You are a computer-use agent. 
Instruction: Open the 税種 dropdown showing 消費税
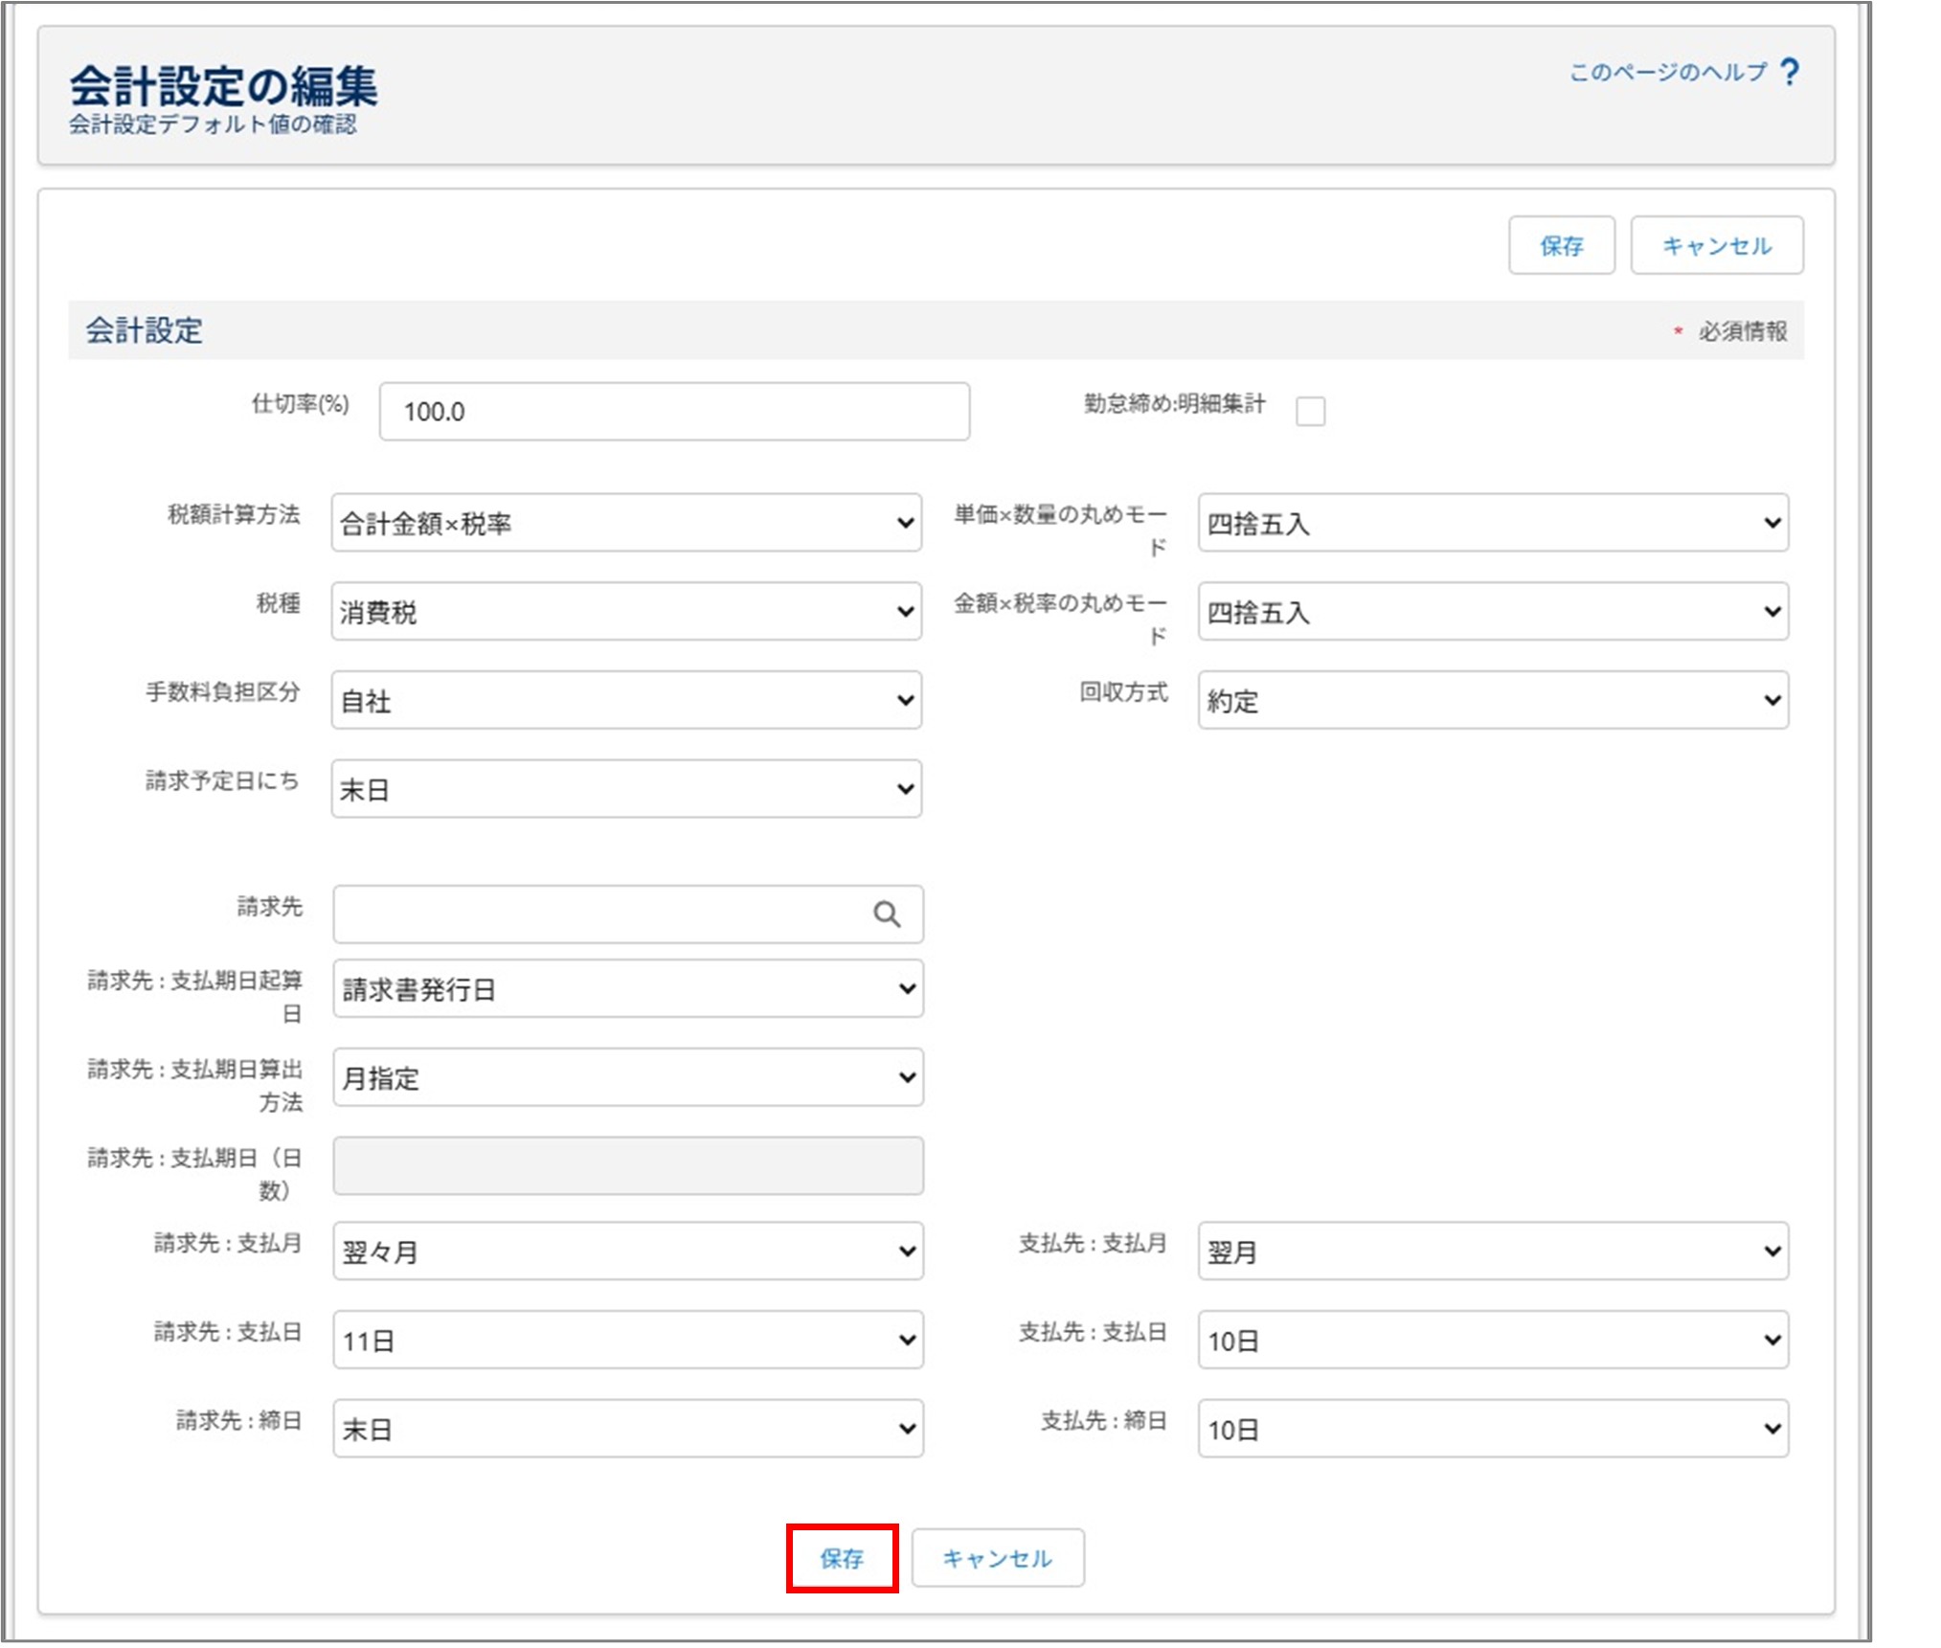625,611
